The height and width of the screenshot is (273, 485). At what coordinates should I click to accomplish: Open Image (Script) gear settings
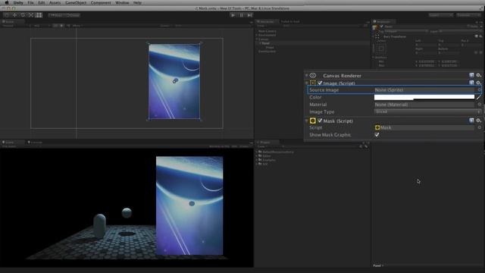478,83
